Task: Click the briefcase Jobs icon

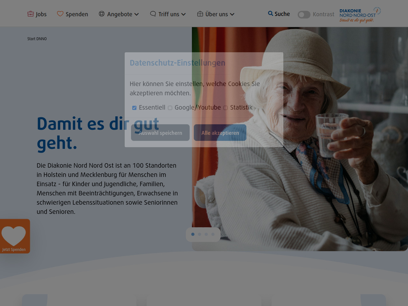Action: 31,14
